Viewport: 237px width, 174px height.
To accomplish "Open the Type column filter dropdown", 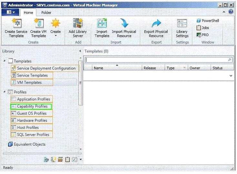I will [185, 68].
